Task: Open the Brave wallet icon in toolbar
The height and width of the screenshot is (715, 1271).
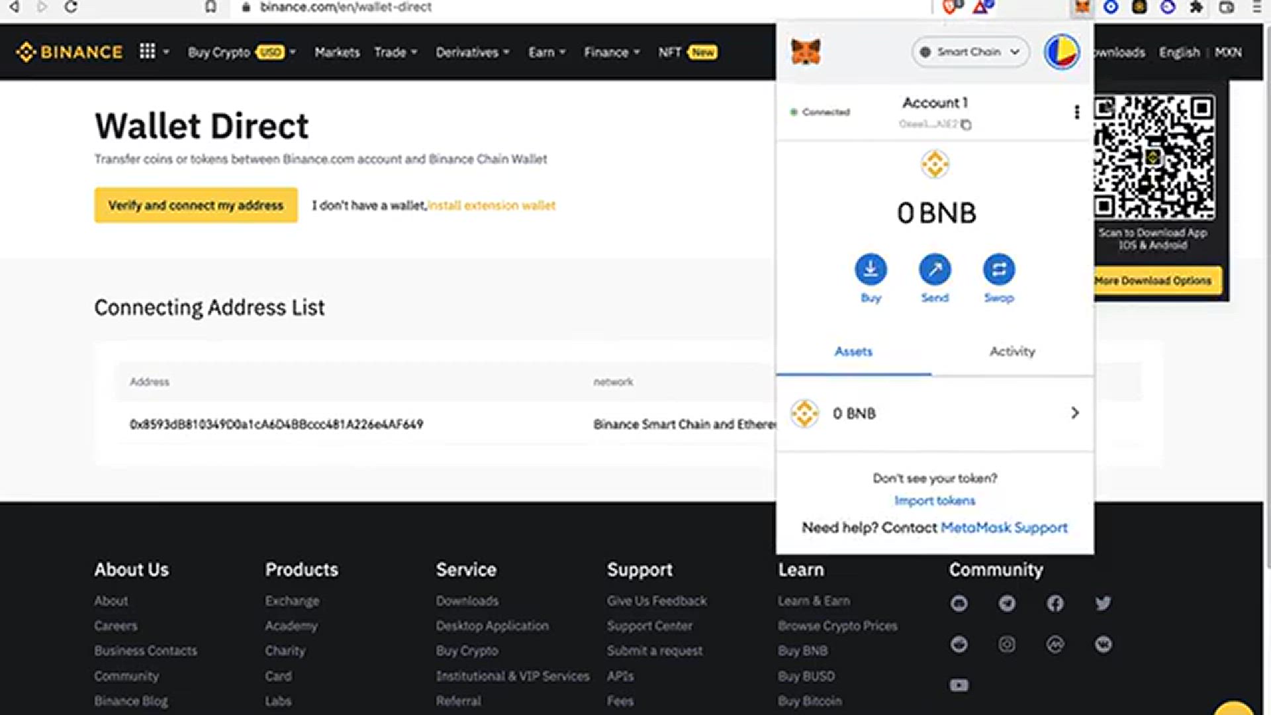Action: point(1227,7)
